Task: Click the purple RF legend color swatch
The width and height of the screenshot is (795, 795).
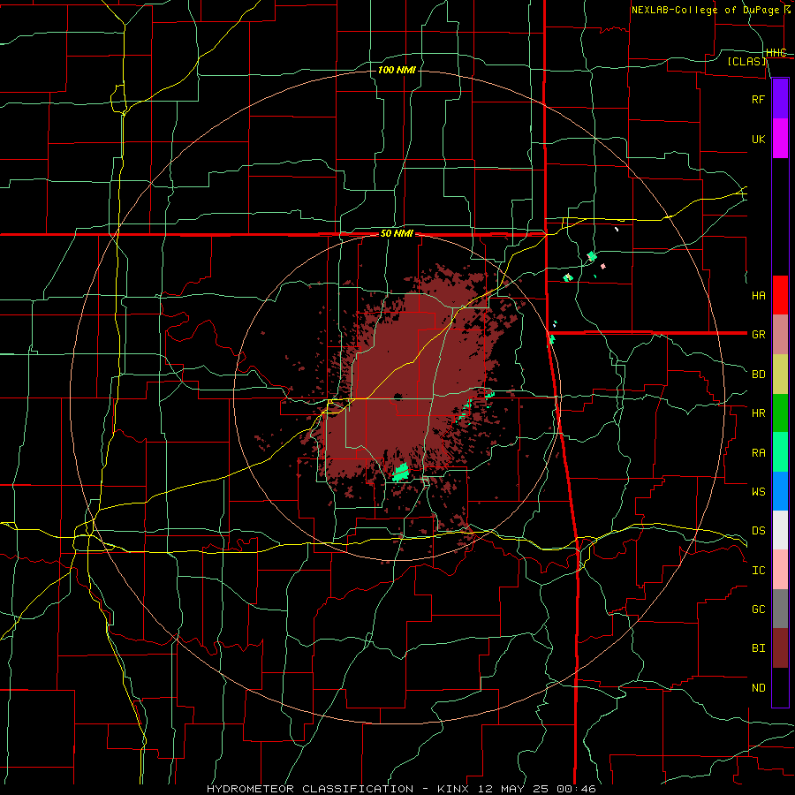Action: [x=780, y=99]
